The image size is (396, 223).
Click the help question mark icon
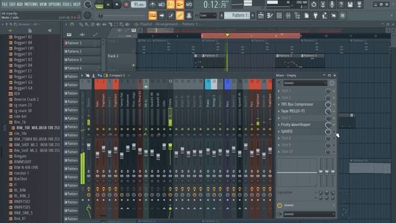pyautogui.click(x=341, y=4)
